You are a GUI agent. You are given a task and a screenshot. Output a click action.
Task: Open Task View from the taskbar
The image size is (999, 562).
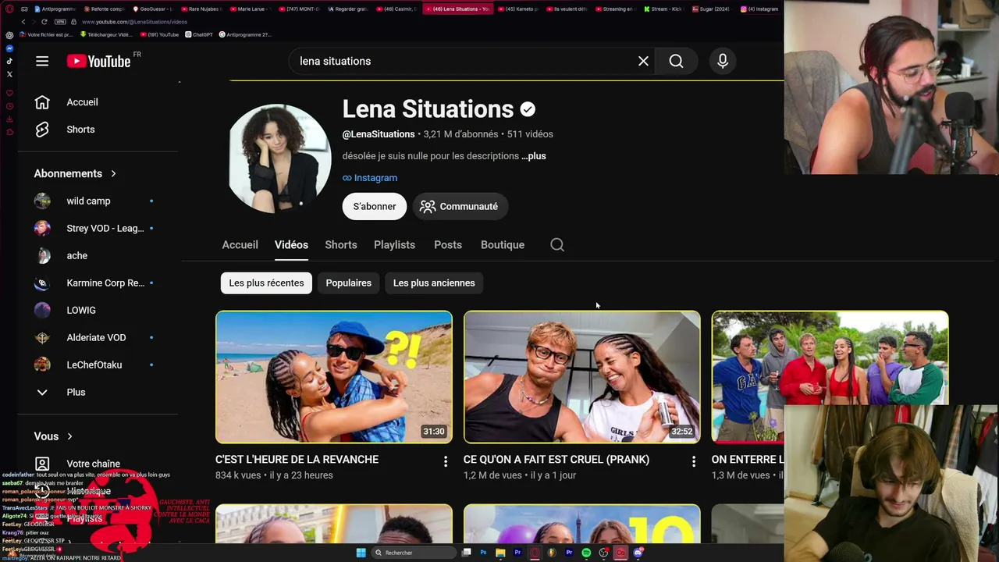tap(466, 553)
